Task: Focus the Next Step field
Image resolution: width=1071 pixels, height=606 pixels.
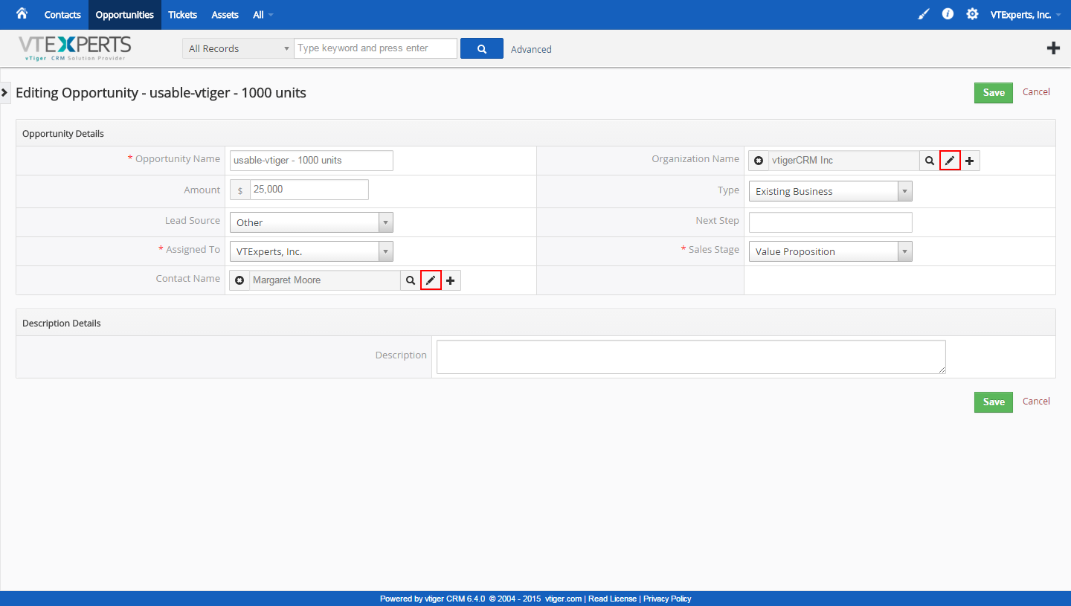Action: 830,222
